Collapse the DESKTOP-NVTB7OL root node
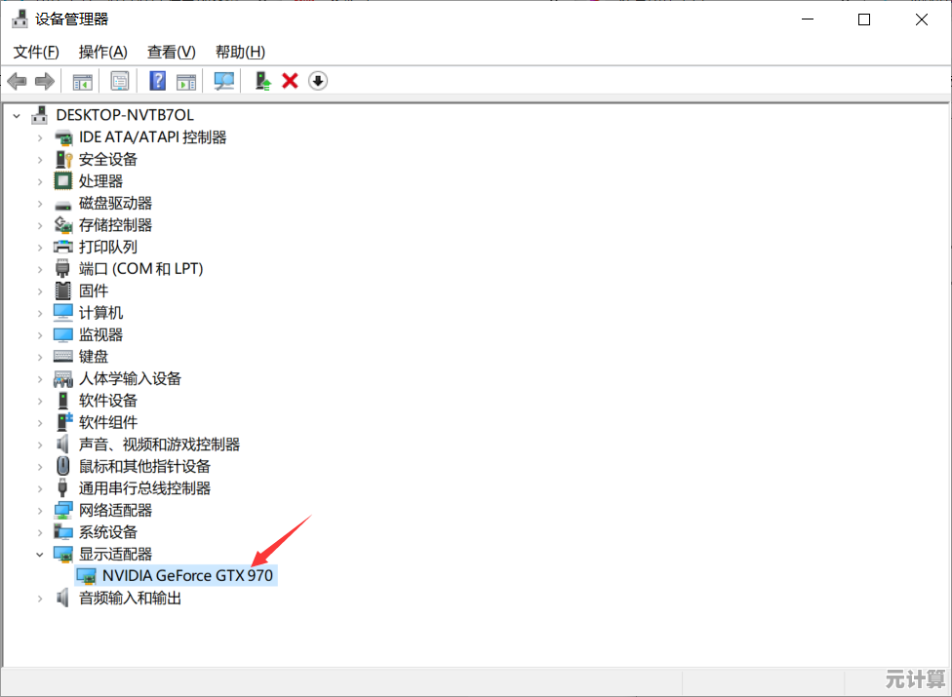 [x=17, y=115]
